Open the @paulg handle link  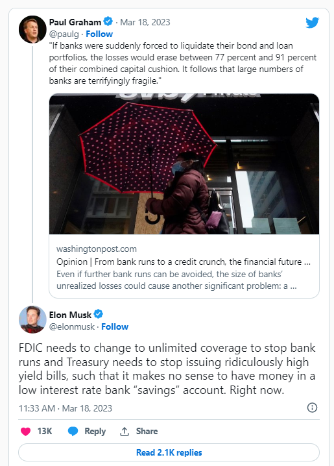tap(64, 34)
